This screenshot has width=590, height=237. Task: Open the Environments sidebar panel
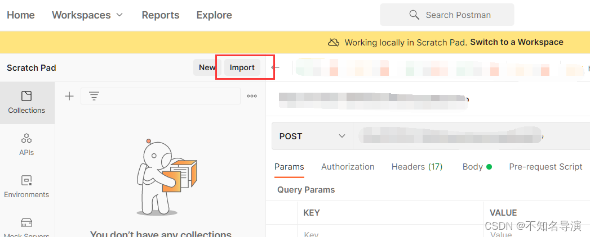(x=26, y=187)
